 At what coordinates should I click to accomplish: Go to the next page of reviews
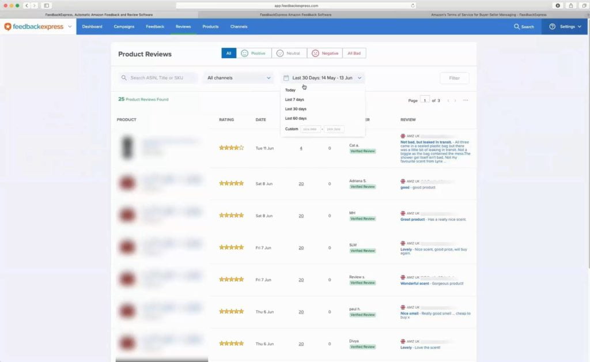point(455,100)
